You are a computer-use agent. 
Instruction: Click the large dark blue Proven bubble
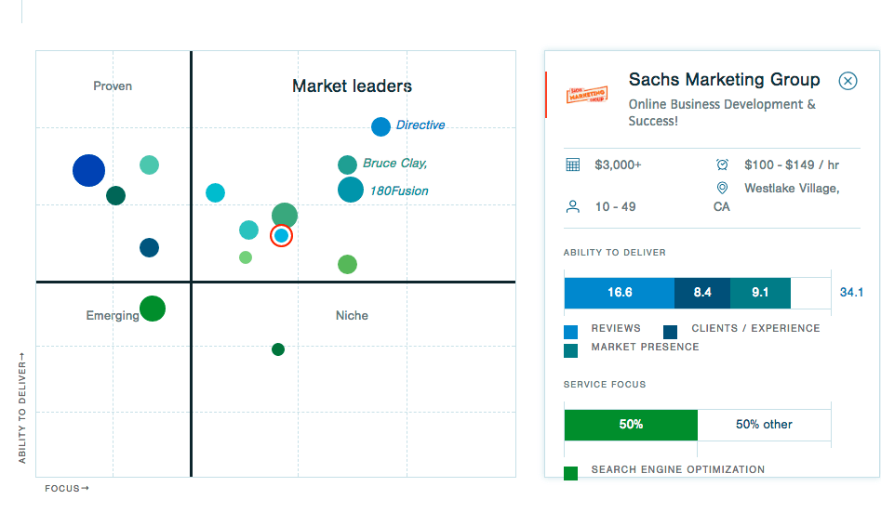(89, 171)
